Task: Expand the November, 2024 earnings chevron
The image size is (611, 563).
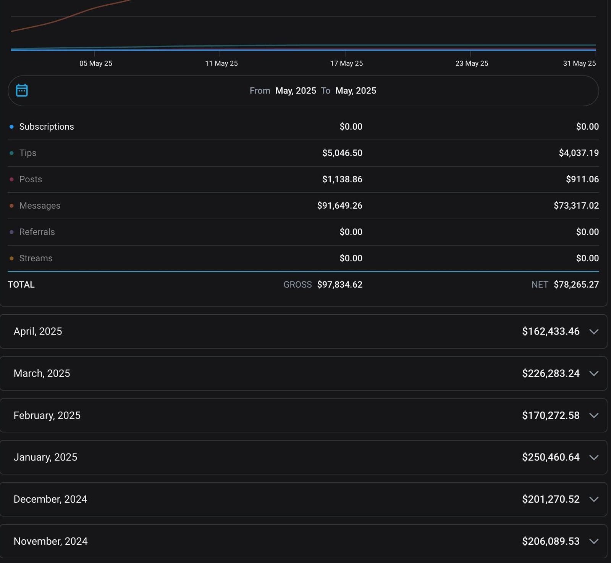Action: coord(593,541)
